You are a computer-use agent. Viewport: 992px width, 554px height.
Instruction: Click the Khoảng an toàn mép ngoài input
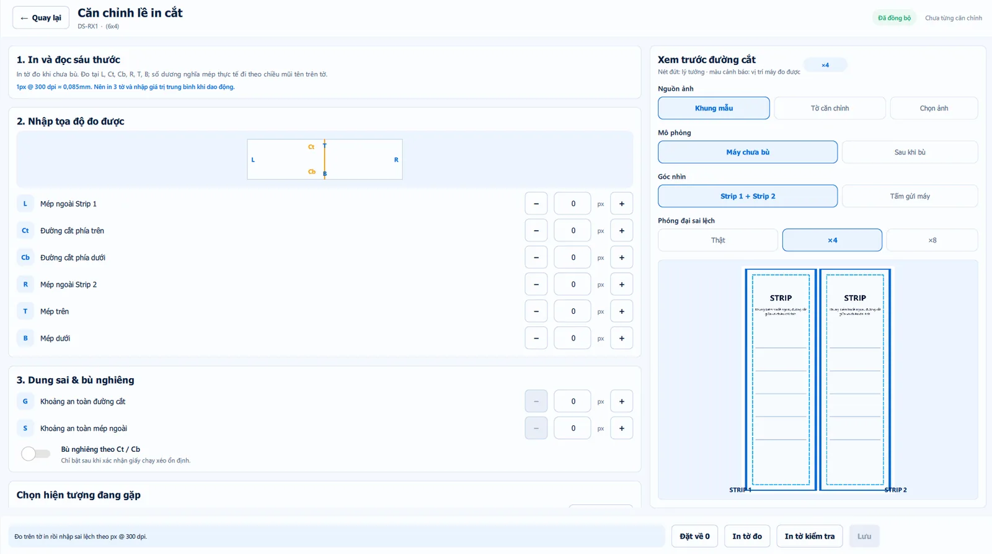pyautogui.click(x=573, y=428)
